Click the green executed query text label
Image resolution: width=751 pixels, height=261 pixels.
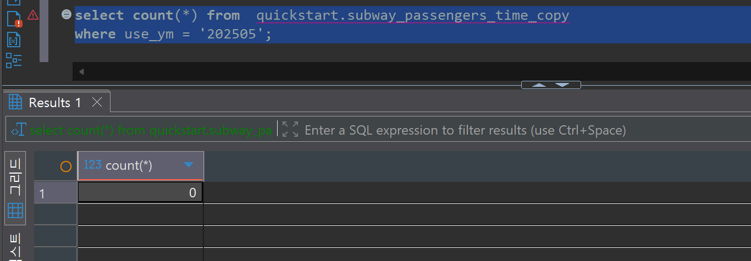coord(151,130)
